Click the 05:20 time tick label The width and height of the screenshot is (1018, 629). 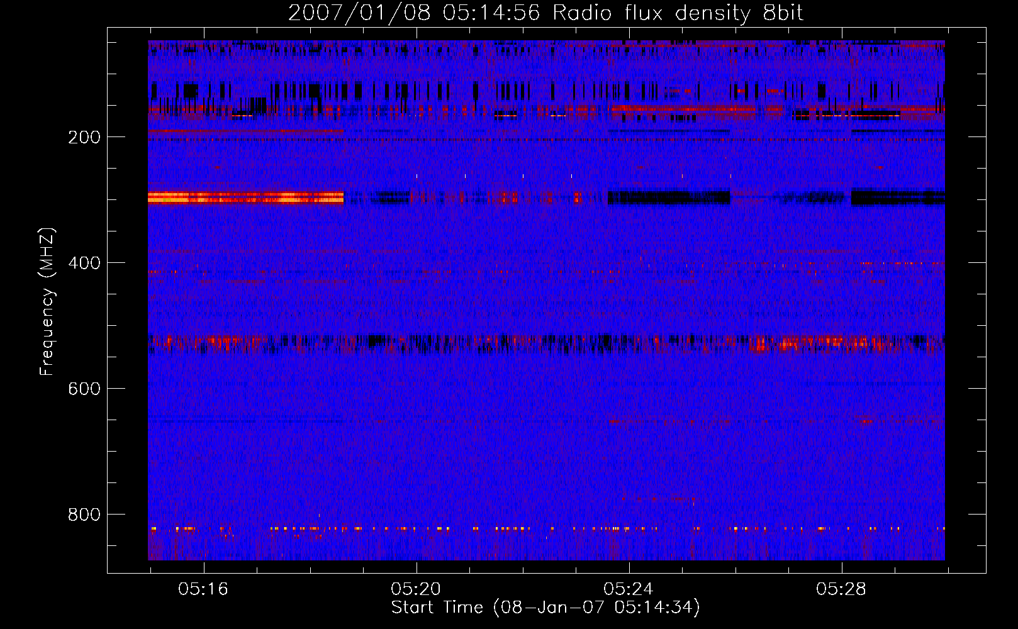click(x=416, y=589)
